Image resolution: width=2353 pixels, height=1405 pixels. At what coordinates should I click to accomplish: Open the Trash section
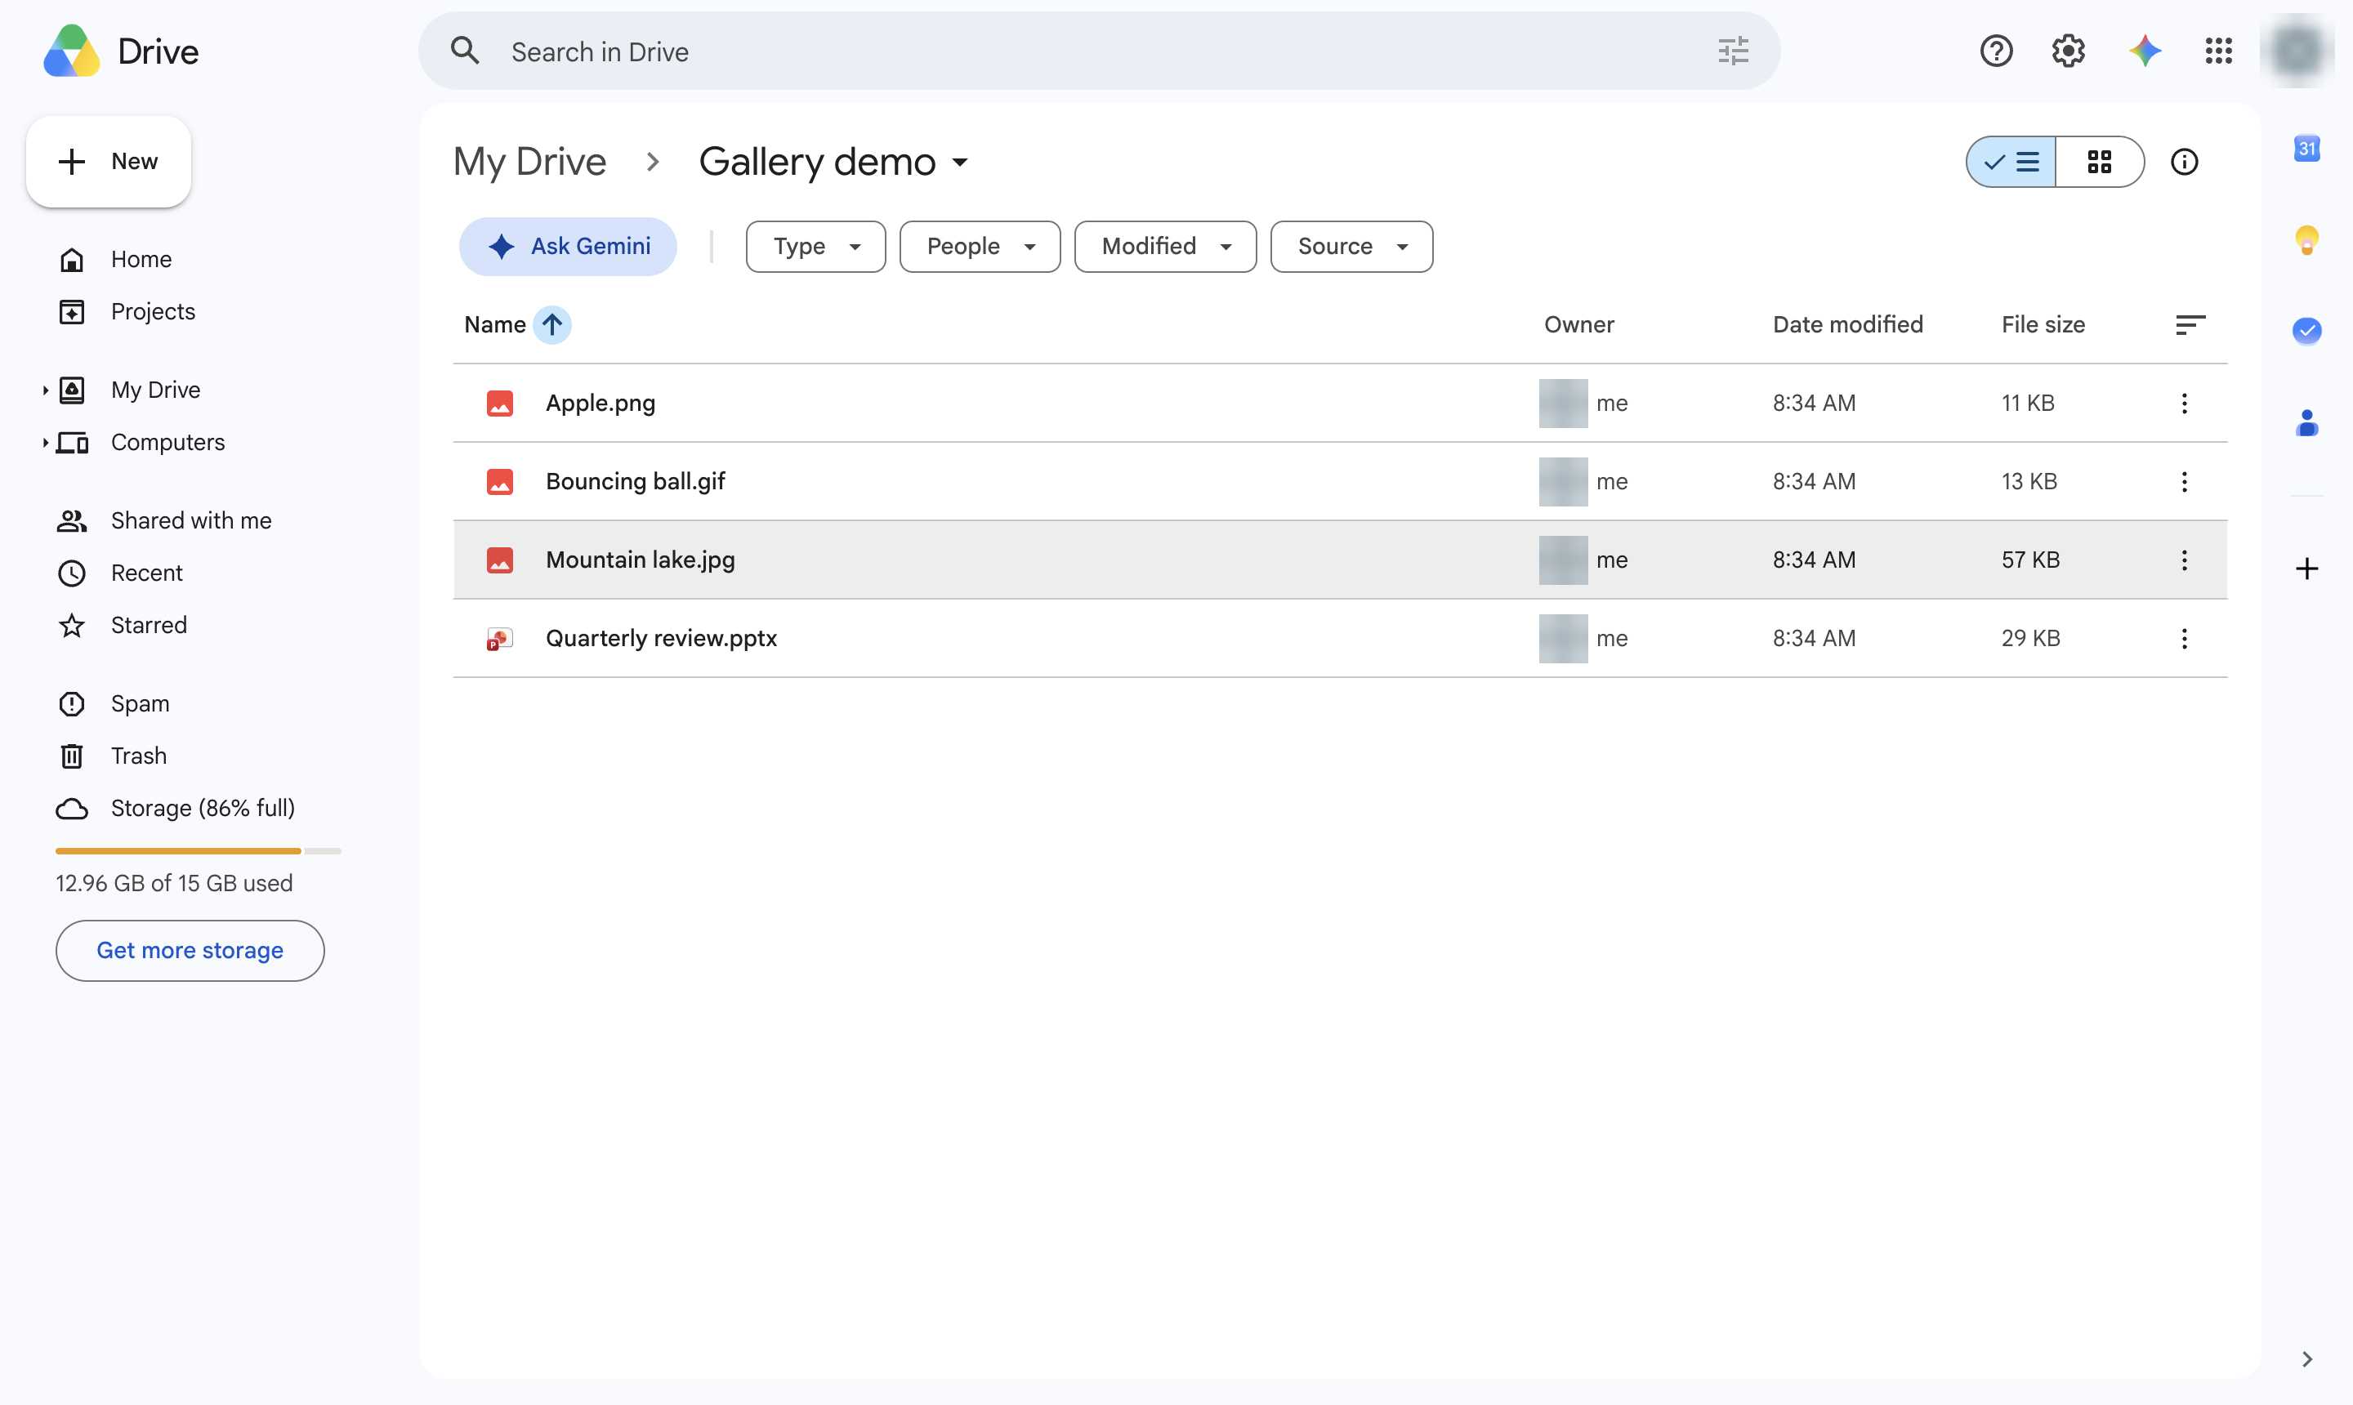click(138, 756)
